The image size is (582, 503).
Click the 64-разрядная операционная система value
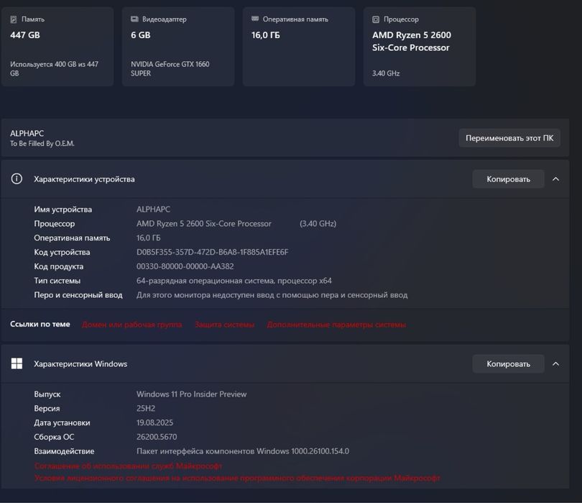[x=234, y=281]
